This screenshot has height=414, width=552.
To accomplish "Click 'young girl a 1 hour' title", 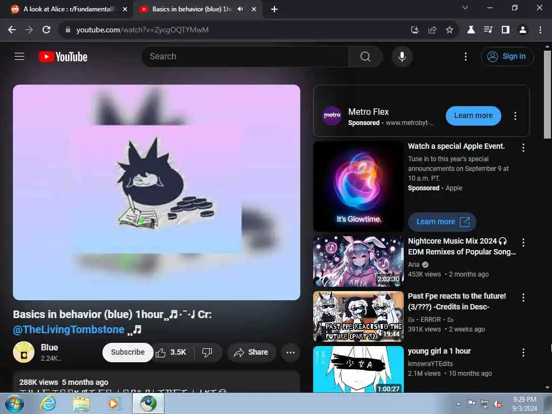I will [x=439, y=351].
